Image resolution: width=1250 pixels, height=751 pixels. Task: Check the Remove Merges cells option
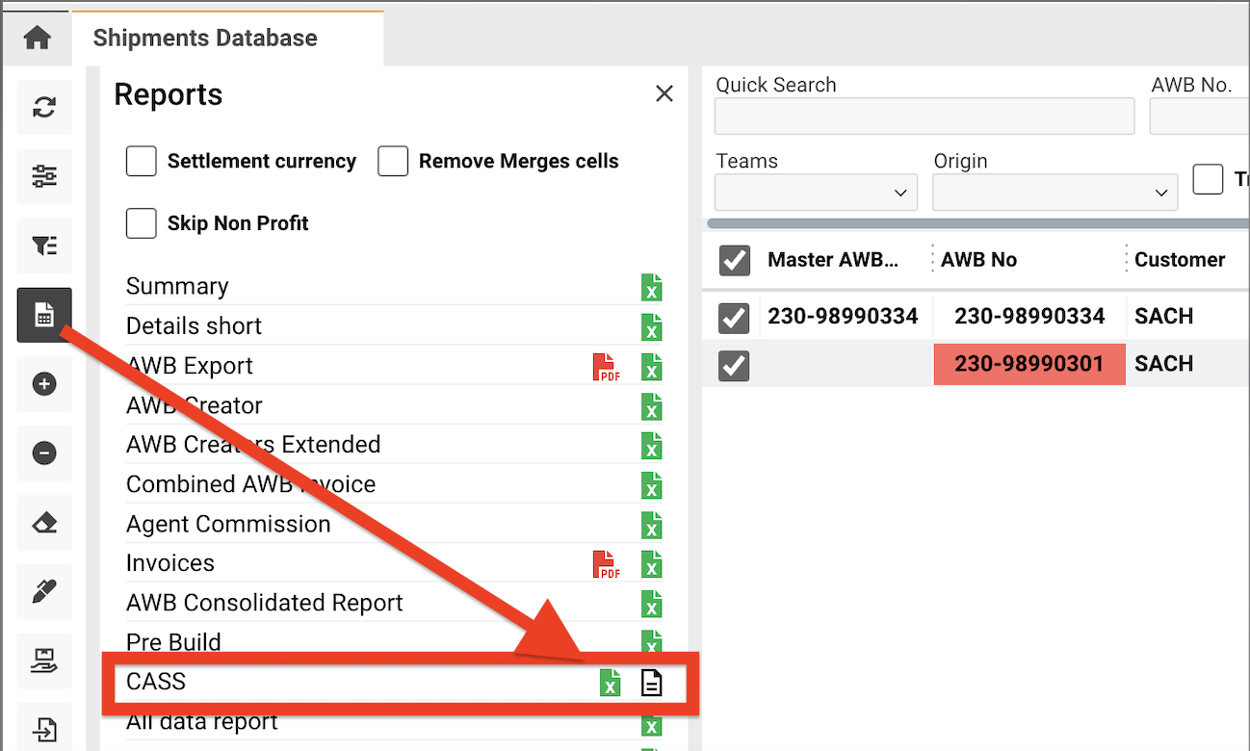393,161
